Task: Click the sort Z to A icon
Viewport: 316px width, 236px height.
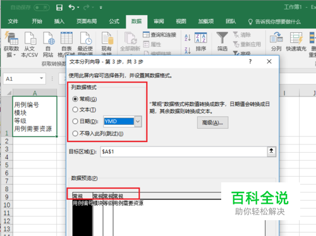Action: pyautogui.click(x=188, y=50)
